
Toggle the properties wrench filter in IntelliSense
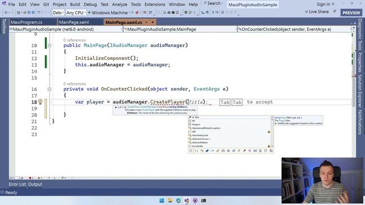[x=244, y=151]
